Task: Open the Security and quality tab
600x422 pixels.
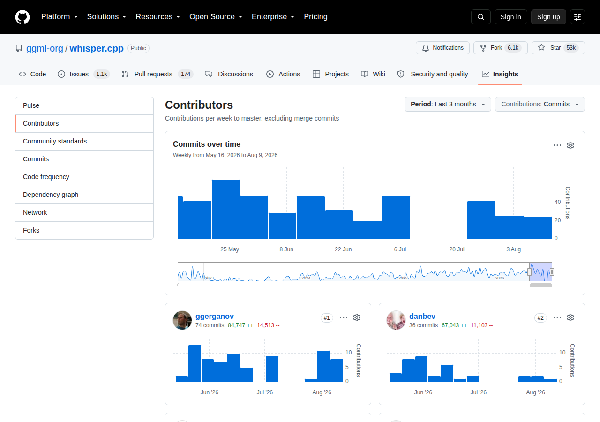Action: 433,74
